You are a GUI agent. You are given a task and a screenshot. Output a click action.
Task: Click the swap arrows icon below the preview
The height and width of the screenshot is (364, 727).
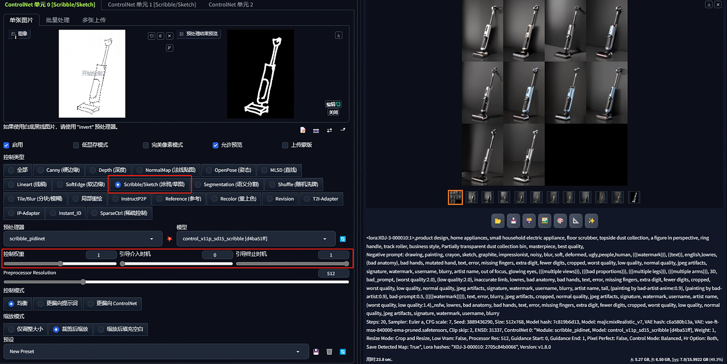coord(329,130)
